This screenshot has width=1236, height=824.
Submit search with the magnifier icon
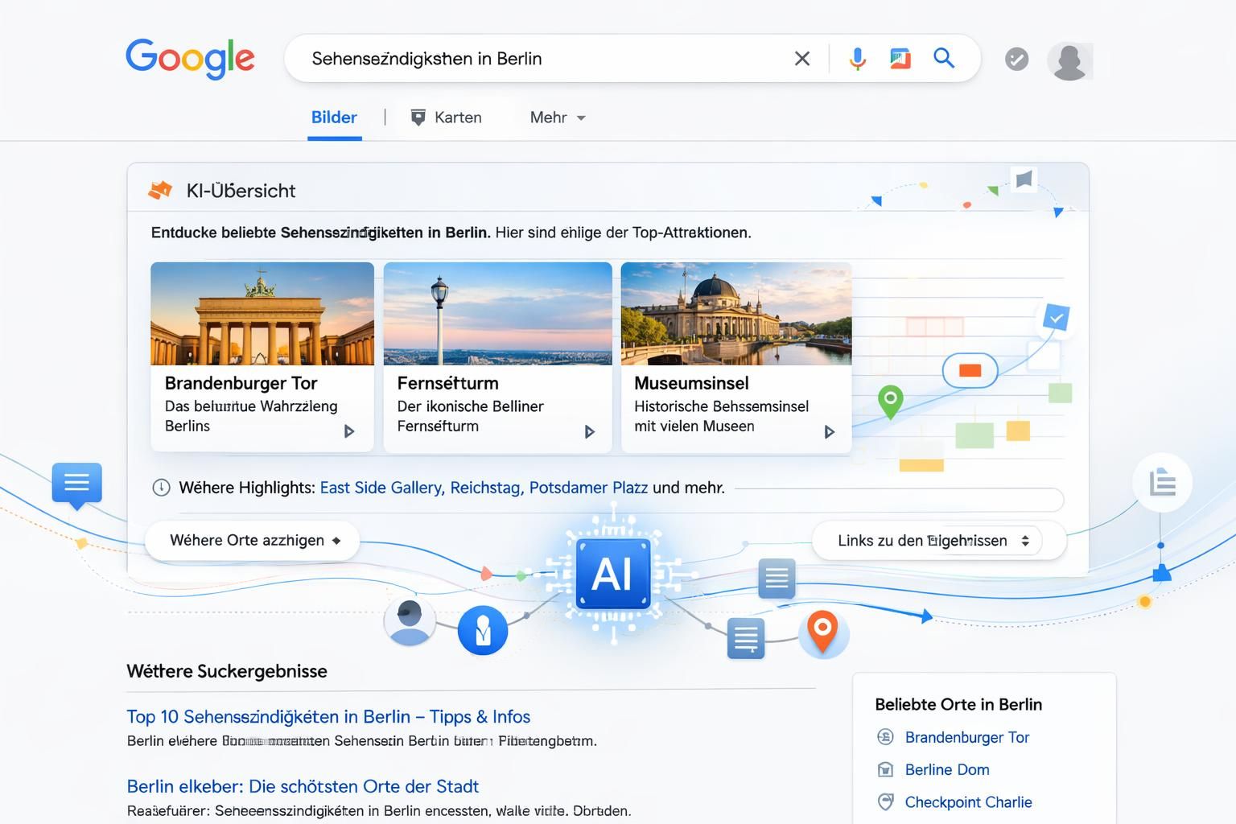point(944,58)
